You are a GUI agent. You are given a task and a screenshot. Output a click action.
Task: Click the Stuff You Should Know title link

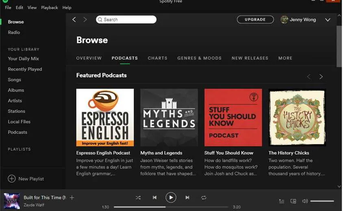coord(229,153)
